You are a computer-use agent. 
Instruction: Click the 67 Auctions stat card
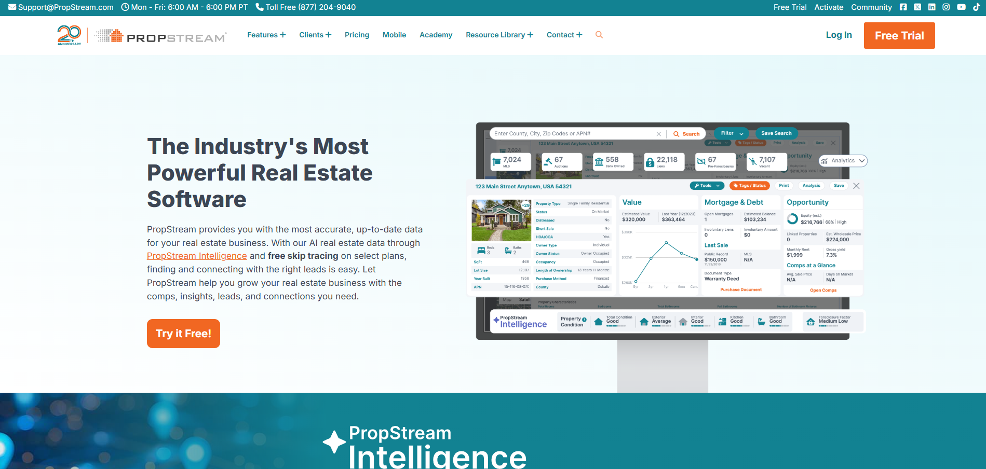coord(562,162)
